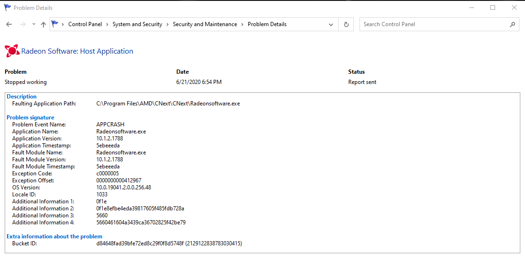Click the 'Exception Code:' label
This screenshot has width=525, height=257.
click(32, 174)
